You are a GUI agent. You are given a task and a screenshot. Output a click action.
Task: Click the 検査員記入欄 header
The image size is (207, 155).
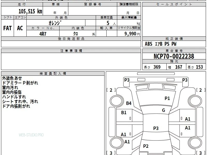53,74
